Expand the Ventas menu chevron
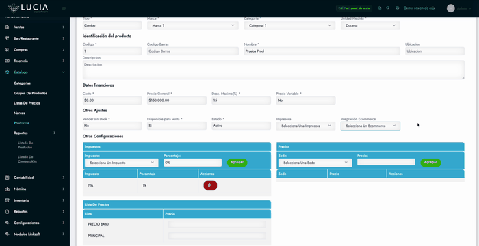This screenshot has height=246, width=479. click(64, 27)
